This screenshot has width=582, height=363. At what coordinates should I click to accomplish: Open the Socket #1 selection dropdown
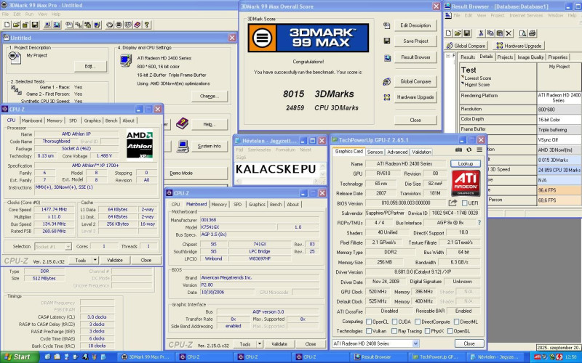(x=52, y=246)
